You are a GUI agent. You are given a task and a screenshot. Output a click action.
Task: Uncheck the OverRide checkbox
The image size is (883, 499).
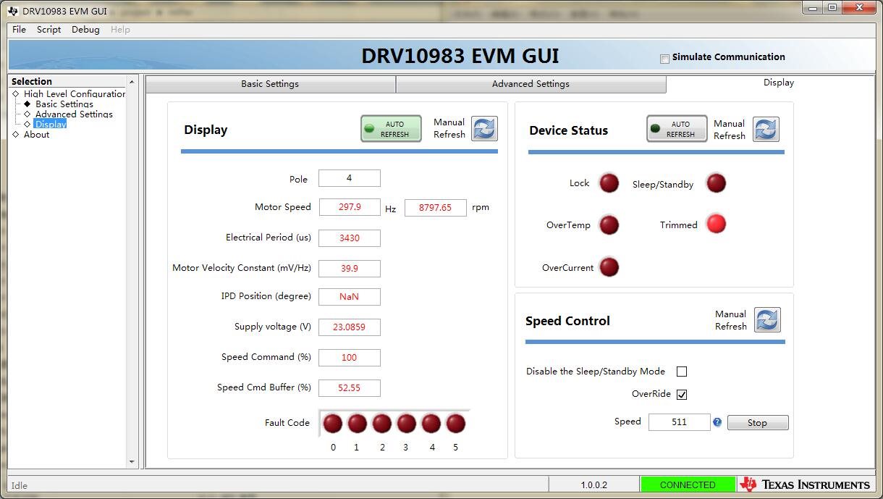coord(681,395)
